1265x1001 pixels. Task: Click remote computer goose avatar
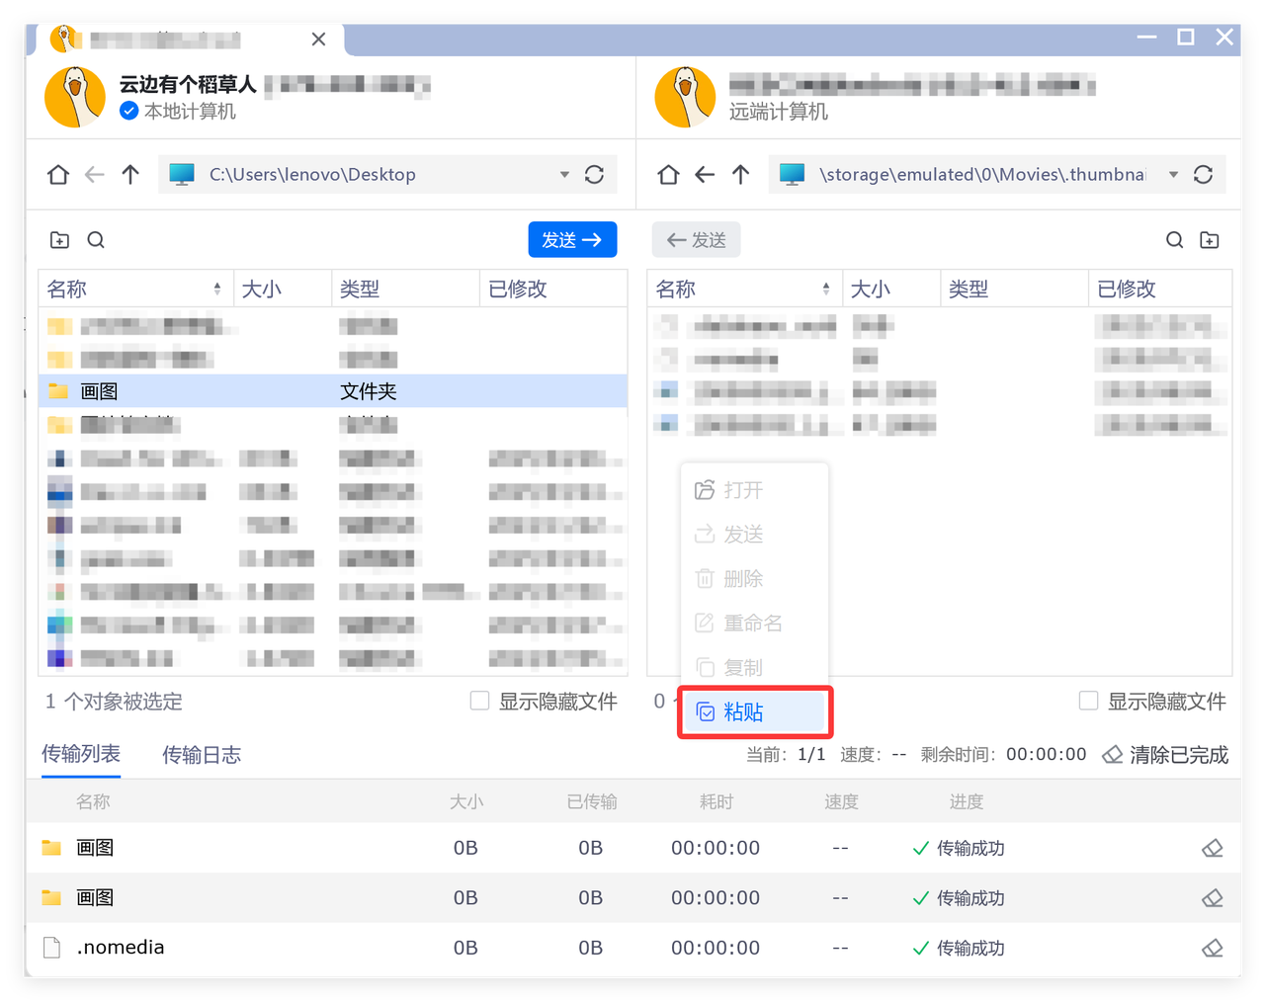[685, 97]
